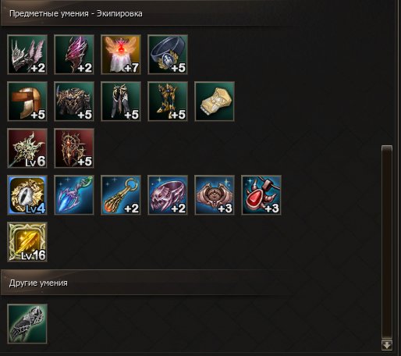Screen dimensions: 401x356
Task: Select the red sigil shield +5 icon
Action: tap(74, 148)
